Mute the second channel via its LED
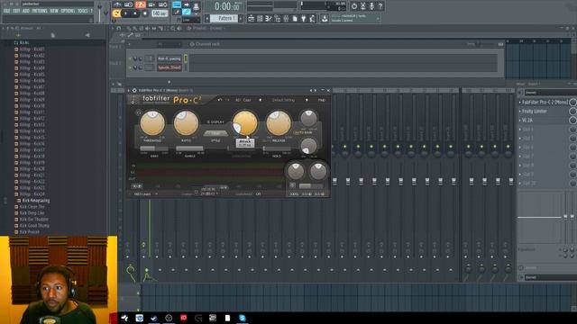The width and height of the screenshot is (577, 324). click(x=131, y=67)
